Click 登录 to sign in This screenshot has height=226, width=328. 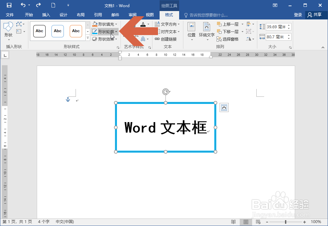coord(298,15)
